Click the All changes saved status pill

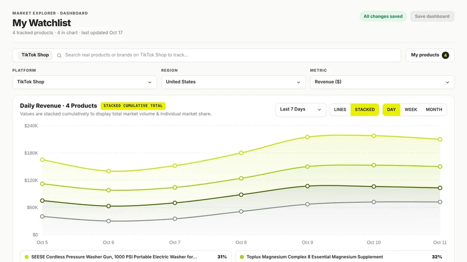[383, 17]
